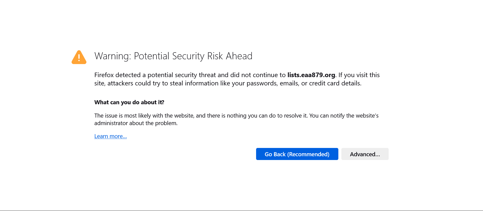This screenshot has width=483, height=211.
Task: Click the orange warning triangle icon
Action: click(x=79, y=58)
